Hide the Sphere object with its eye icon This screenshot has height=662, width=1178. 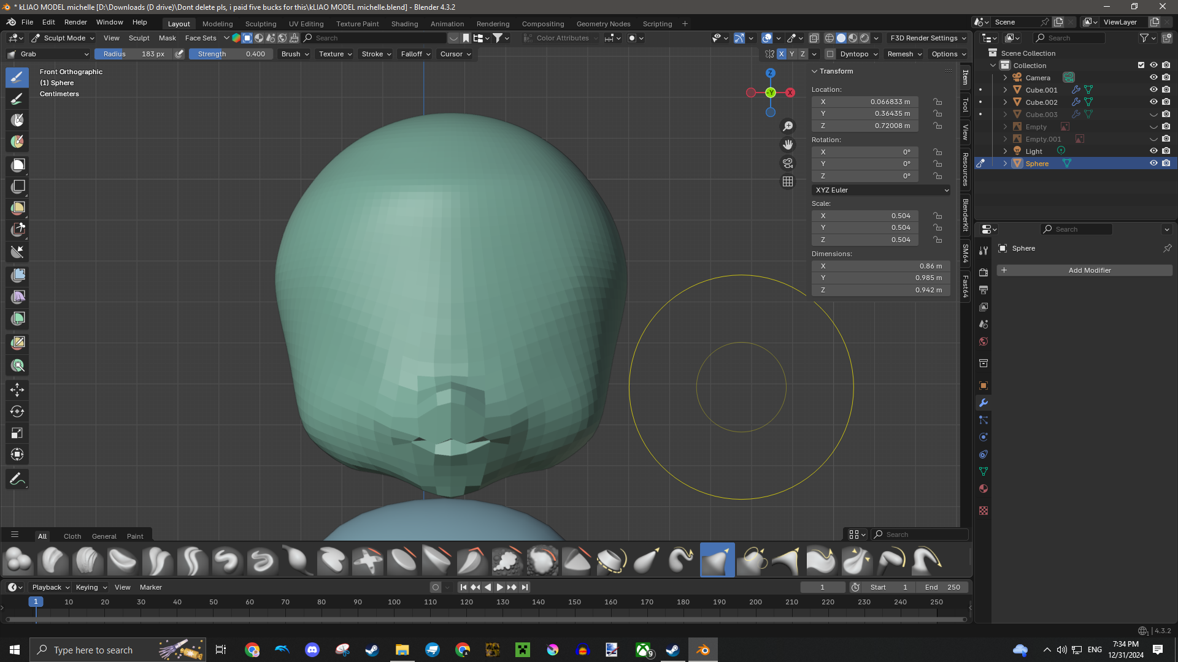pyautogui.click(x=1153, y=164)
